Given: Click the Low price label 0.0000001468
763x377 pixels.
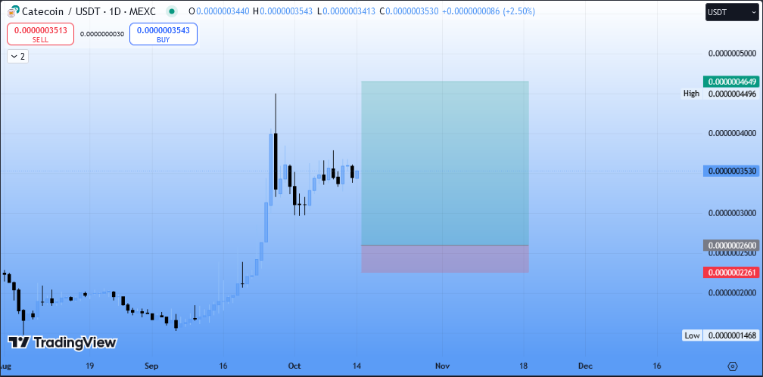Looking at the screenshot, I should 732,335.
